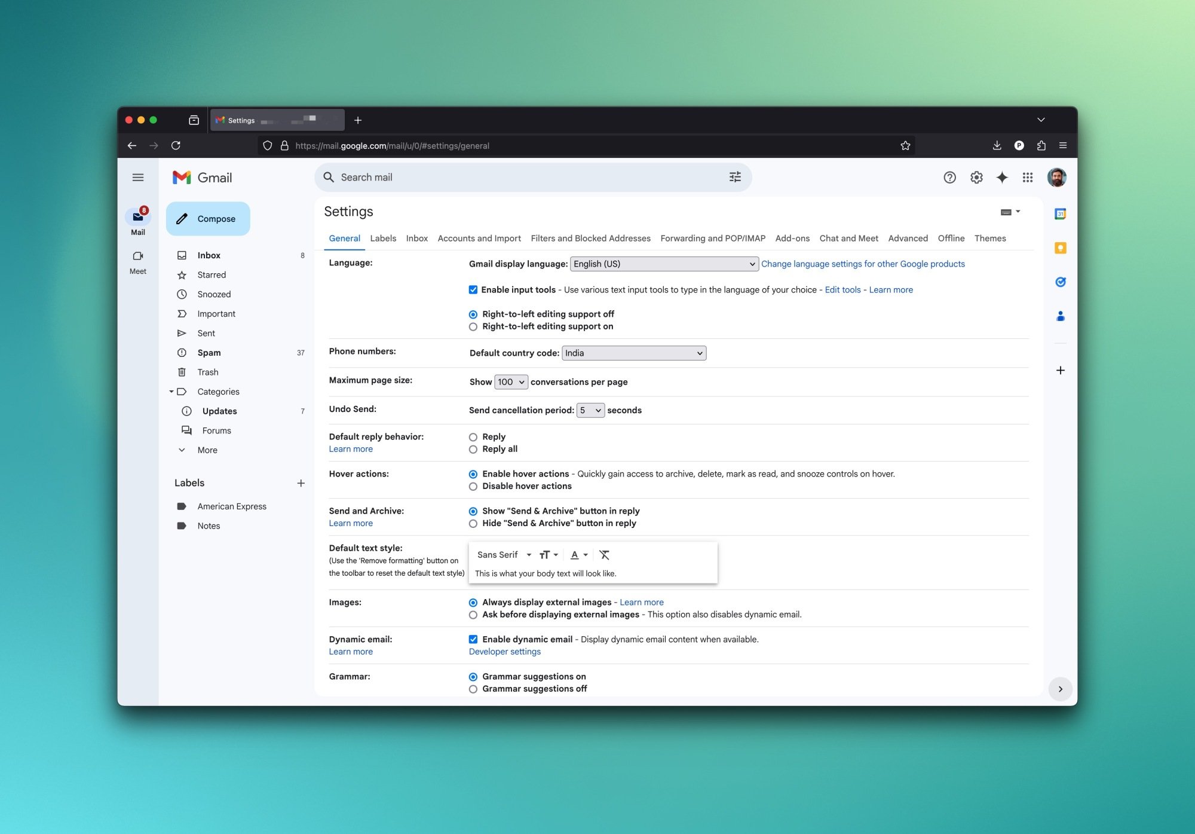The height and width of the screenshot is (834, 1195).
Task: Select Hide Send & Archive button
Action: 473,524
